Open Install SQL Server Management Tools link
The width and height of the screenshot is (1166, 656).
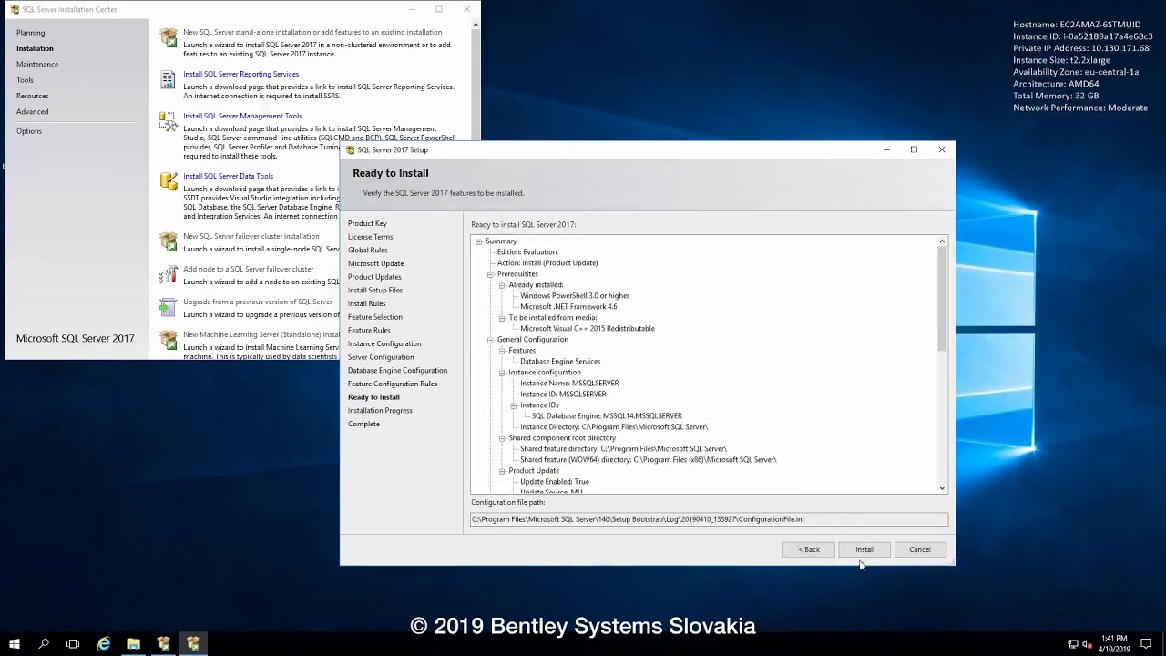click(242, 116)
